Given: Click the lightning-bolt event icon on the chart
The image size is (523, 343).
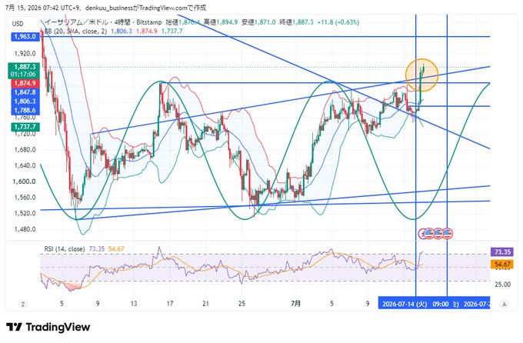Looking at the screenshot, I should coord(421,234).
